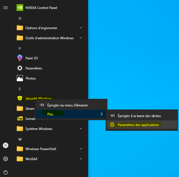179x177 pixels.
Task: Click the Sécurité Windows shield icon
Action: pyautogui.click(x=20, y=98)
